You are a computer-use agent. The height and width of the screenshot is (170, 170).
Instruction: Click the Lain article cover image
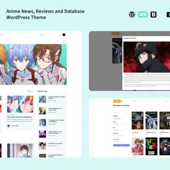coord(20,151)
